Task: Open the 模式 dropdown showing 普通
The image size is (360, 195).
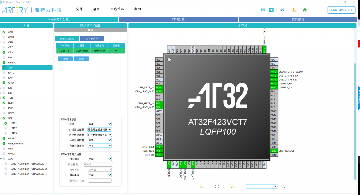Action: click(99, 124)
